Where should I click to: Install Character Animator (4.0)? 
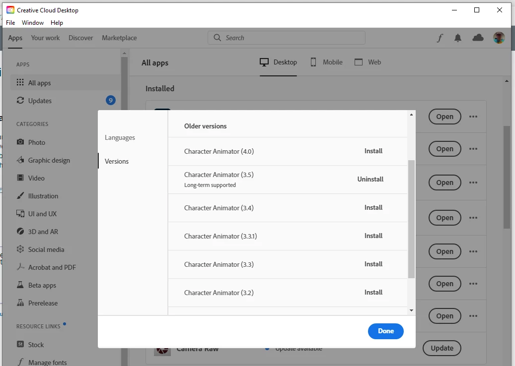point(373,151)
